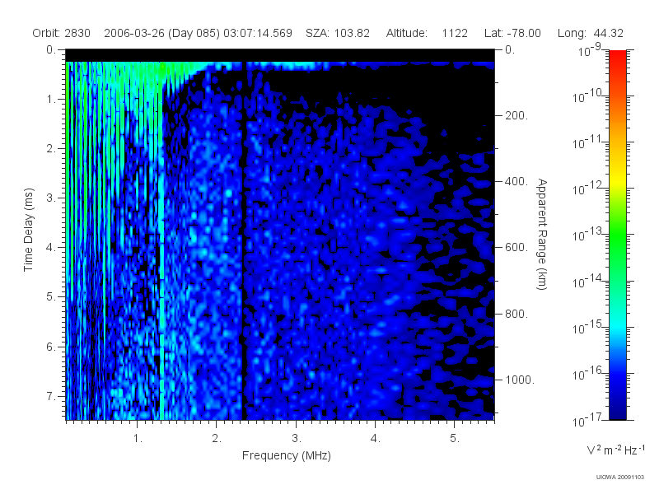The image size is (659, 494).
Task: Click the '10⁻¹²' color scale label
Action: (x=587, y=189)
